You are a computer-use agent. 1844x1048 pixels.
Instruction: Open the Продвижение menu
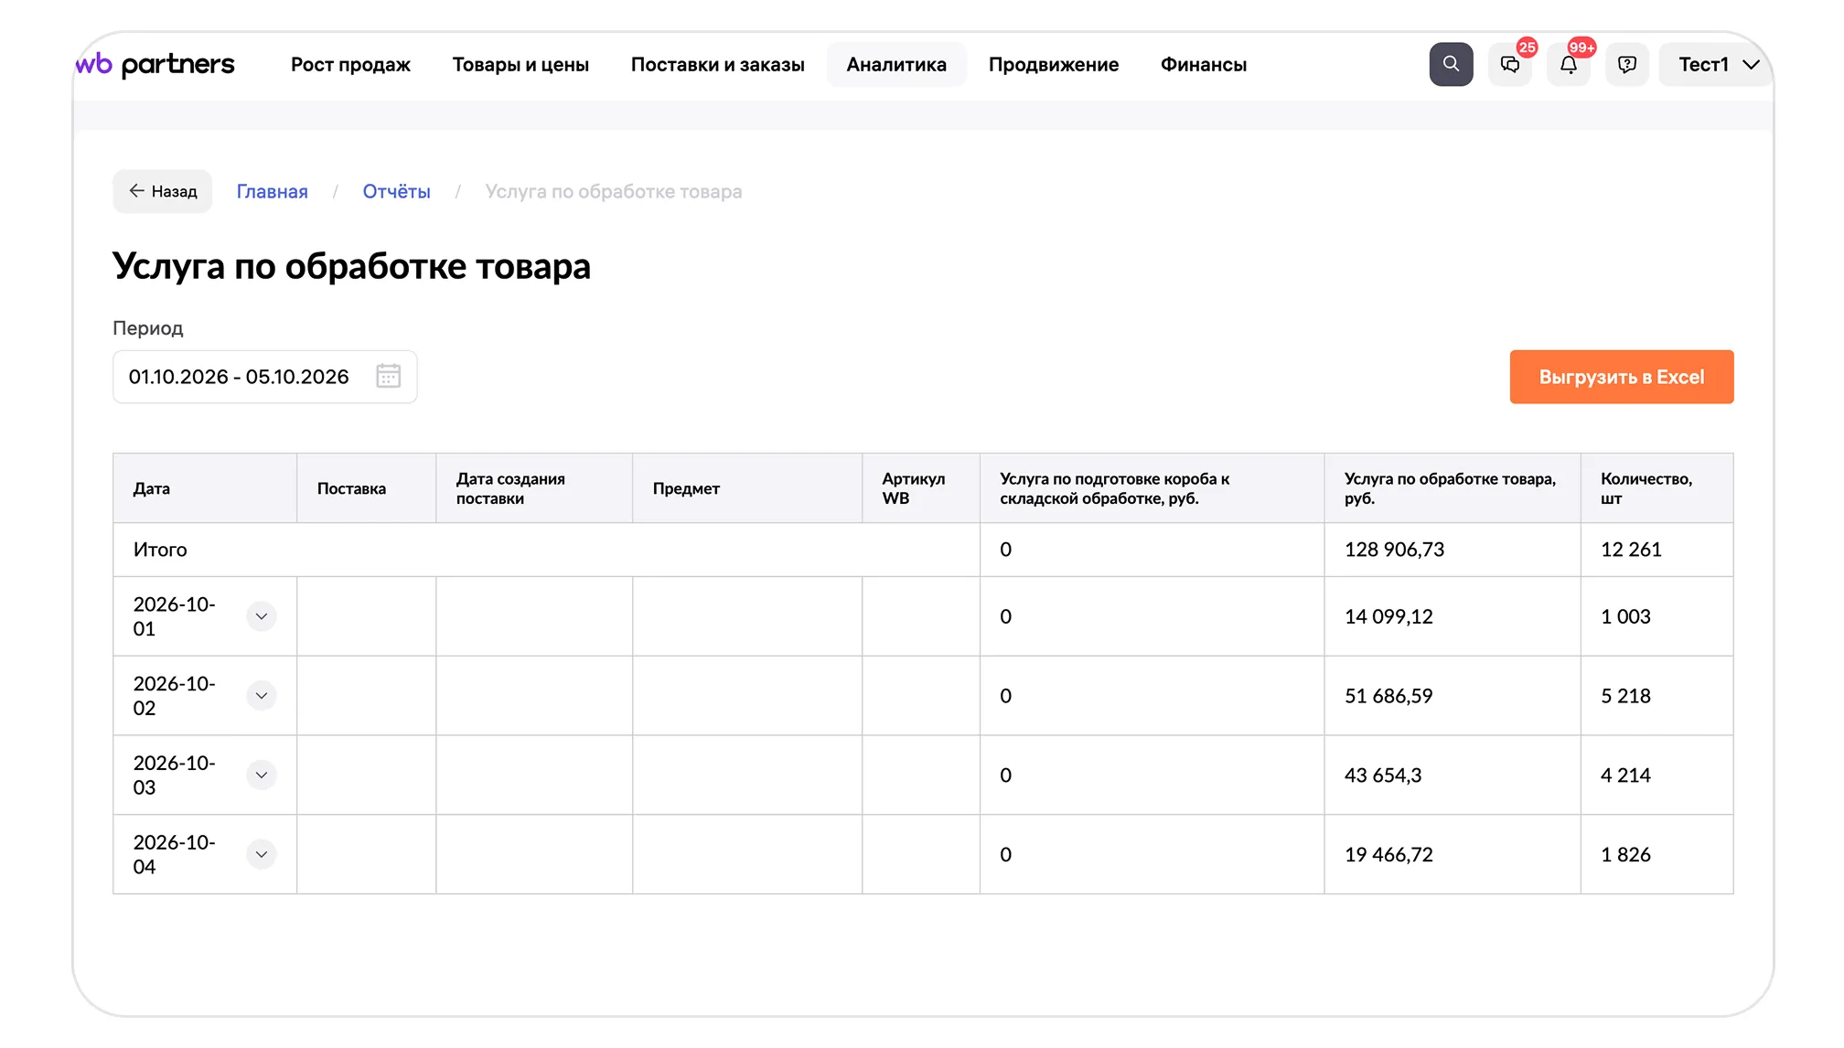1054,64
